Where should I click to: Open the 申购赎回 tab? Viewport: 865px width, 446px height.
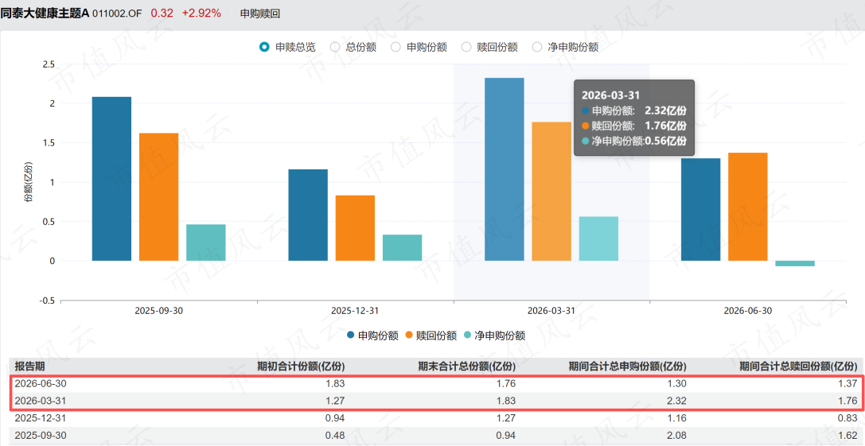[260, 14]
